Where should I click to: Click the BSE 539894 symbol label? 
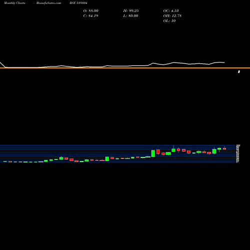tap(78, 3)
